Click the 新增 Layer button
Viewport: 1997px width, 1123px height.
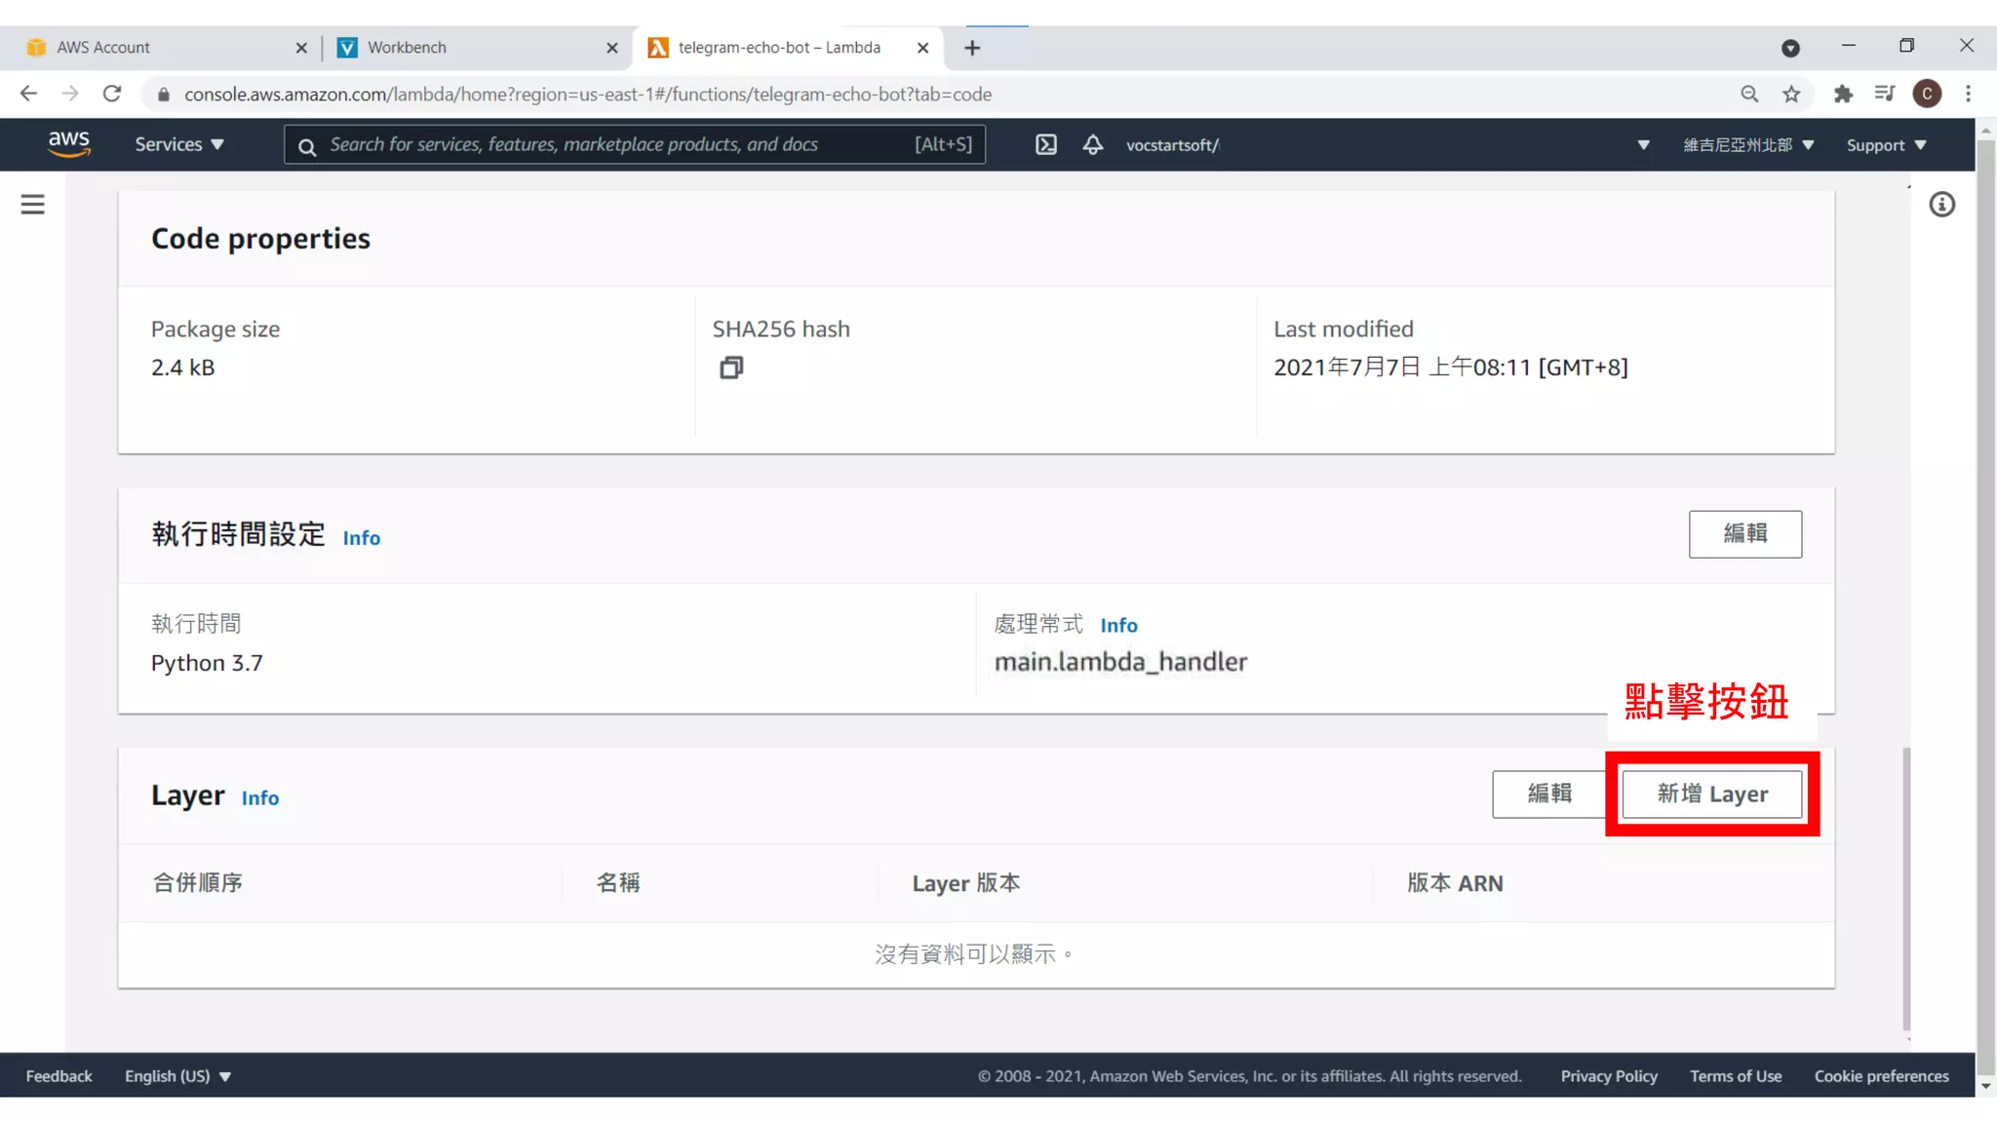[1711, 794]
